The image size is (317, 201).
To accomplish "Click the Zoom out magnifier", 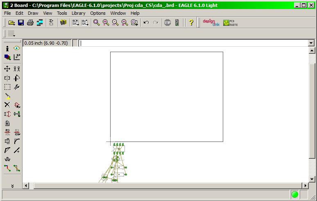I will [115, 23].
